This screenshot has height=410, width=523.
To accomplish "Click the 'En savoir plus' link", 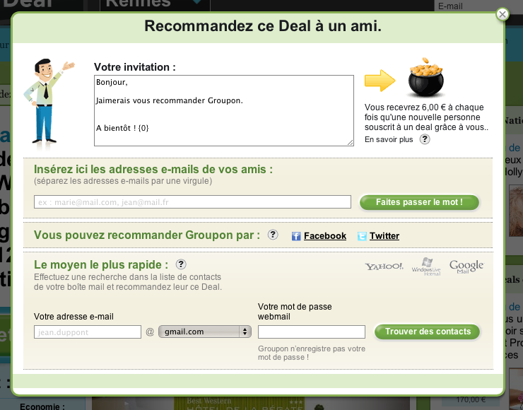I will tap(389, 139).
